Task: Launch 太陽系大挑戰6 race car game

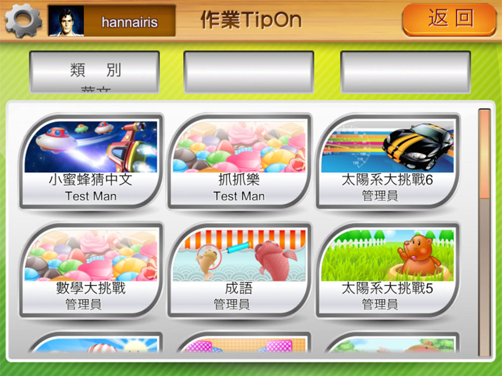Action: pos(388,161)
